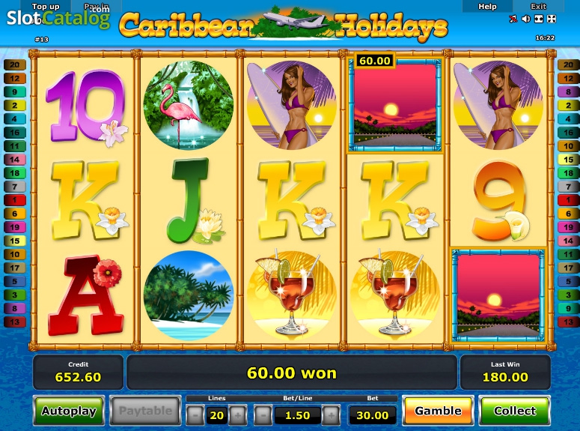Increase the Bet/Line amount
Screen dimensions: 580x431
[331, 415]
